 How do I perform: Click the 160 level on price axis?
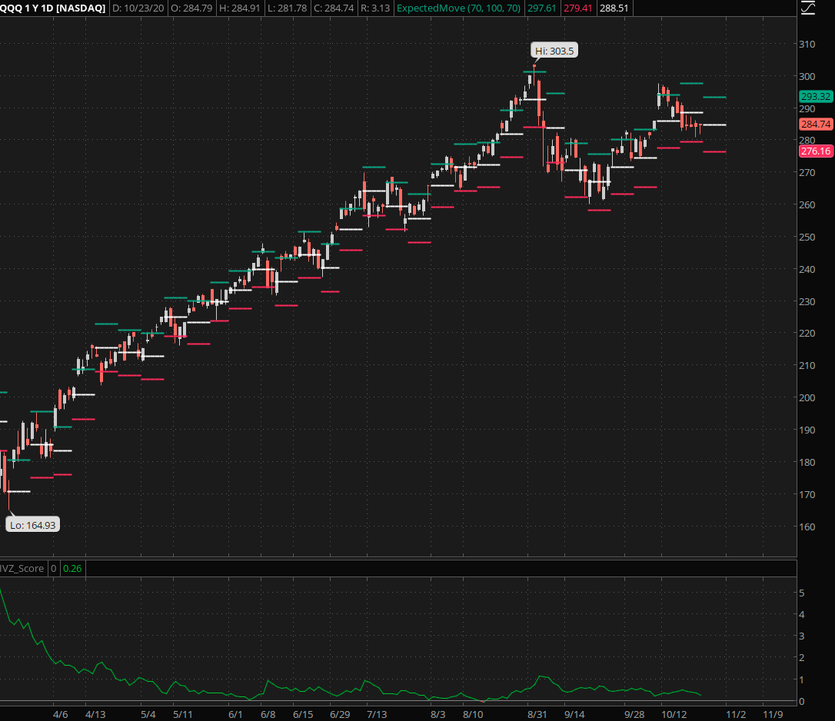[807, 527]
